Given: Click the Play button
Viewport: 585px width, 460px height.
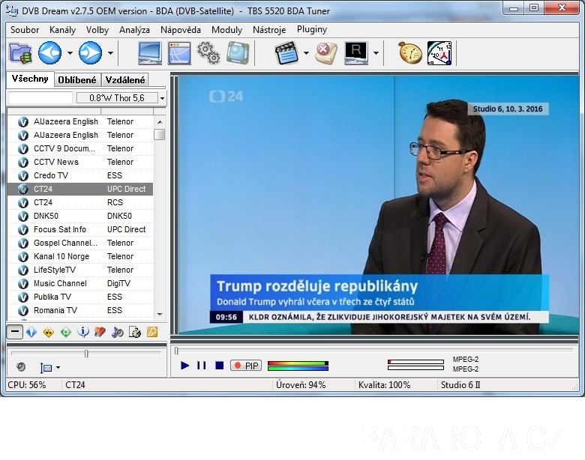Looking at the screenshot, I should click(184, 366).
